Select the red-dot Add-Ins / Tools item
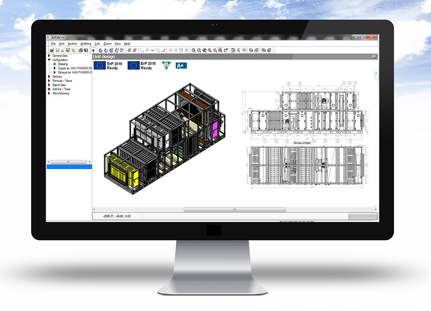The height and width of the screenshot is (311, 431). tap(61, 89)
